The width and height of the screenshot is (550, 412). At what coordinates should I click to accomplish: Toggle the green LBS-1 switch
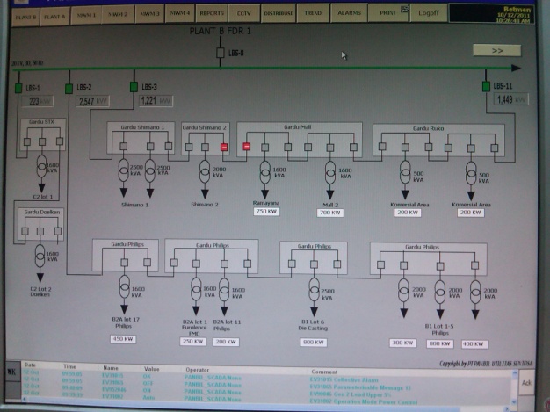[x=18, y=88]
